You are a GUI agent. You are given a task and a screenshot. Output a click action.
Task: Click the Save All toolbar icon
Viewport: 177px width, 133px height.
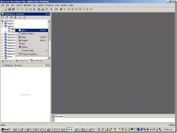[x=13, y=9]
